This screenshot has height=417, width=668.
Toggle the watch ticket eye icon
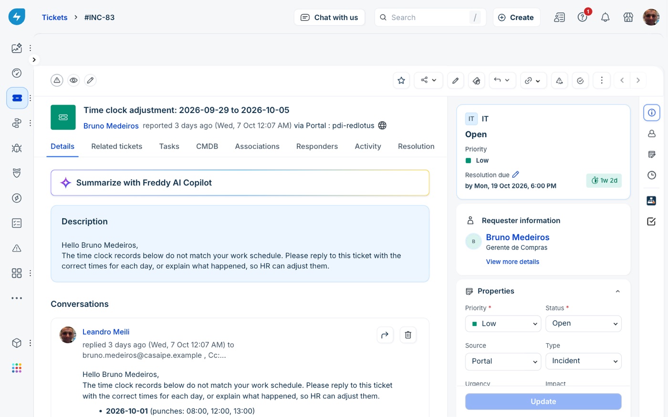[73, 81]
